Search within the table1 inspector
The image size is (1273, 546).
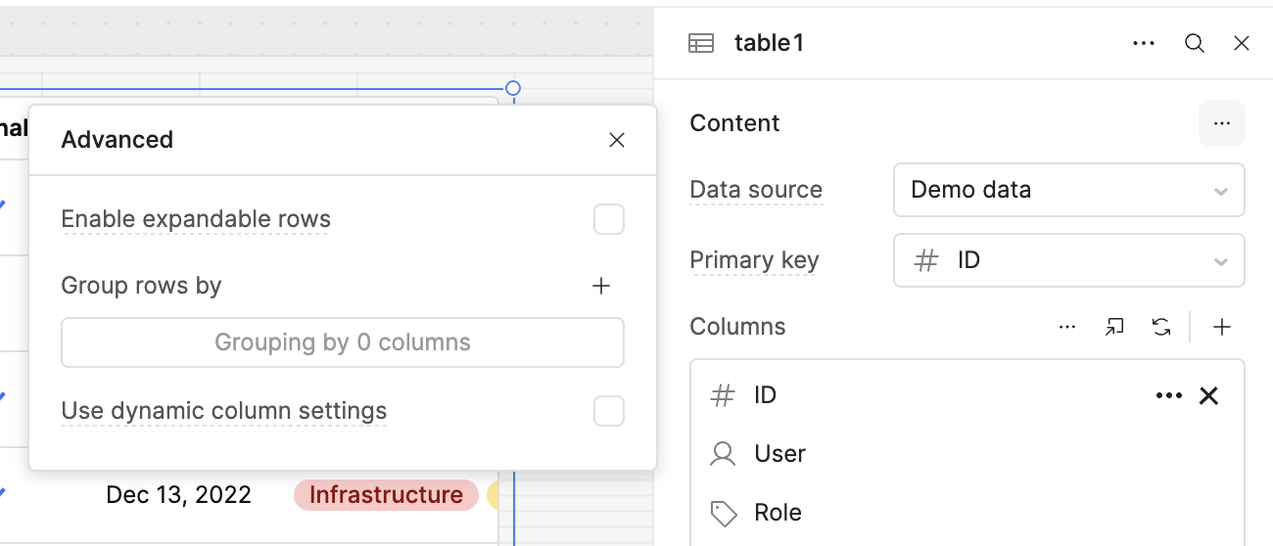[x=1195, y=43]
